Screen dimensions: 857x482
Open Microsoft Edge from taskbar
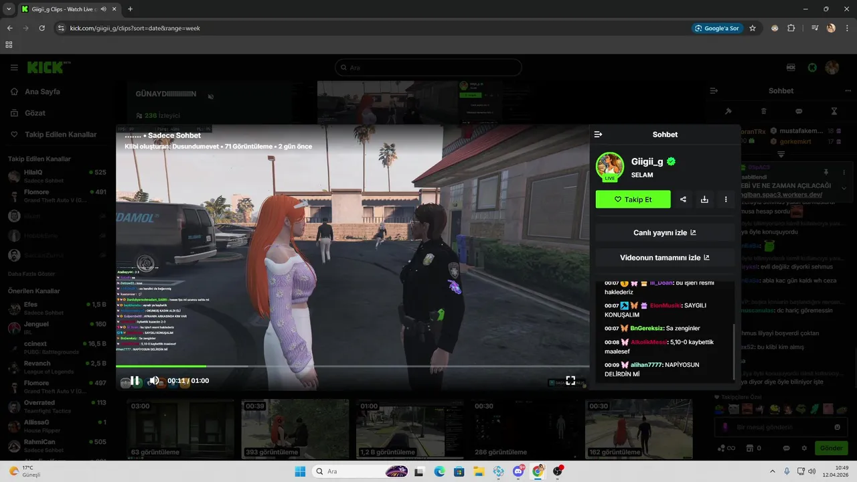click(x=439, y=471)
